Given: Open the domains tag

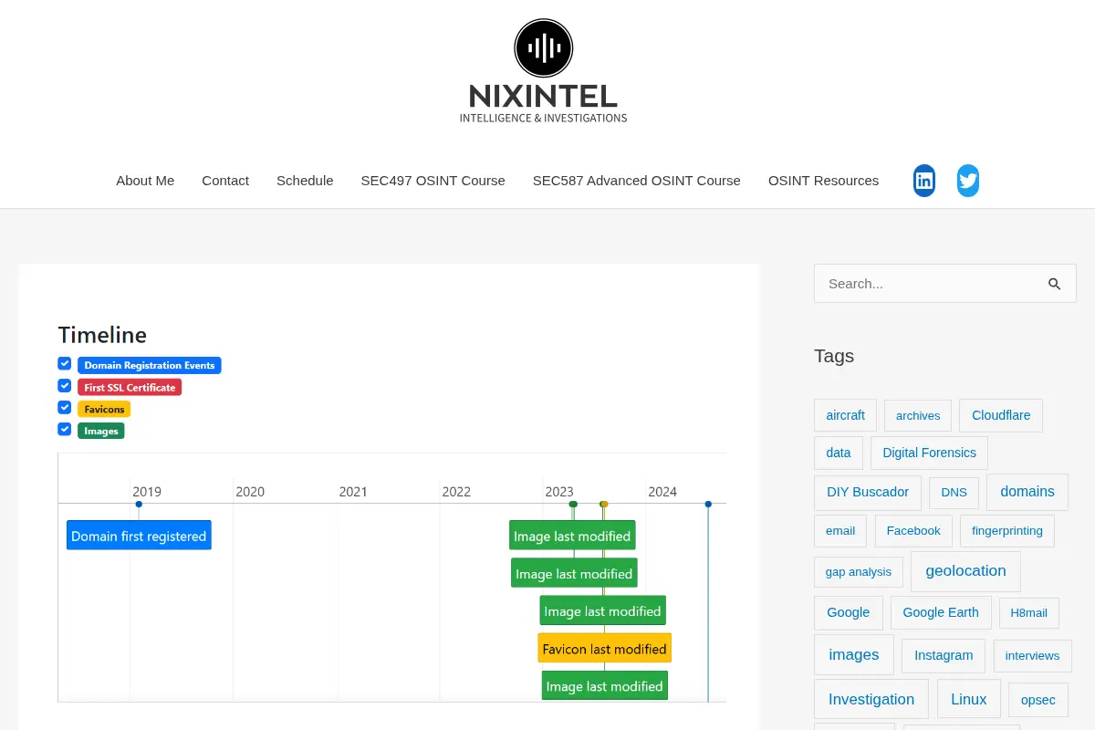Looking at the screenshot, I should pyautogui.click(x=1027, y=492).
